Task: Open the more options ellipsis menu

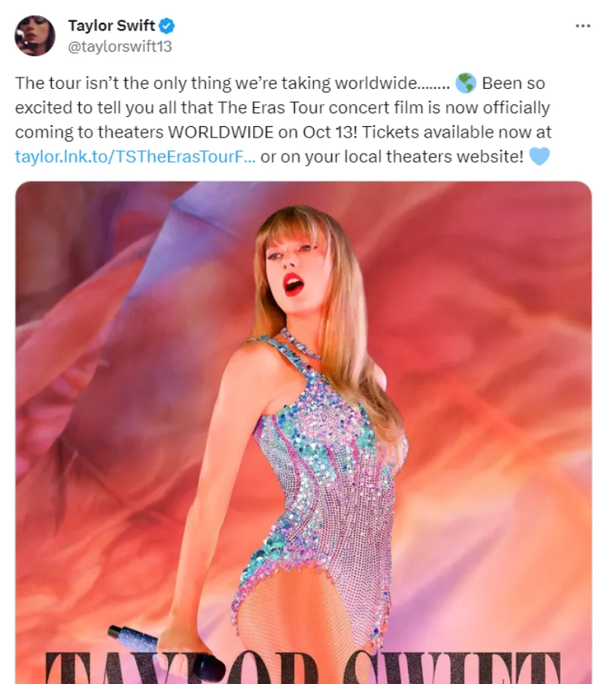Action: click(x=583, y=26)
